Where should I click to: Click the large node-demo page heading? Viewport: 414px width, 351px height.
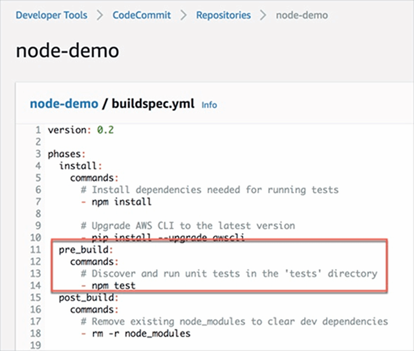(67, 50)
